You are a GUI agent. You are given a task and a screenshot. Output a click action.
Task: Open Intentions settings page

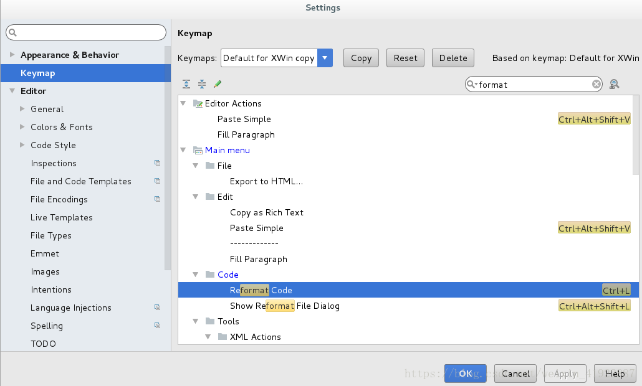click(51, 289)
